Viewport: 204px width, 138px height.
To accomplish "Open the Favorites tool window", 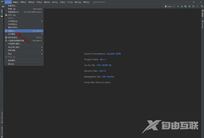I will click(x=2, y=130).
